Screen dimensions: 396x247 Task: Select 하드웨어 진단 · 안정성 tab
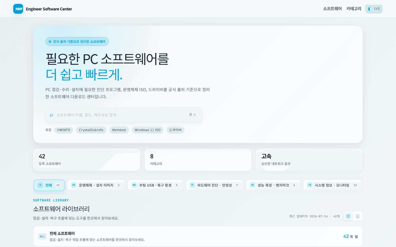(x=215, y=185)
